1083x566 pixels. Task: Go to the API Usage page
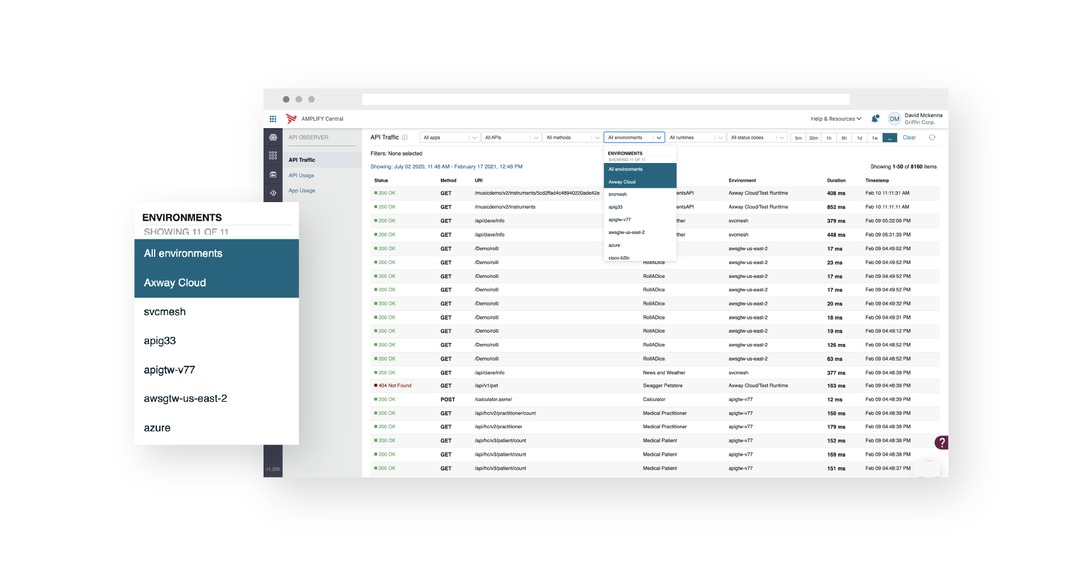[301, 176]
